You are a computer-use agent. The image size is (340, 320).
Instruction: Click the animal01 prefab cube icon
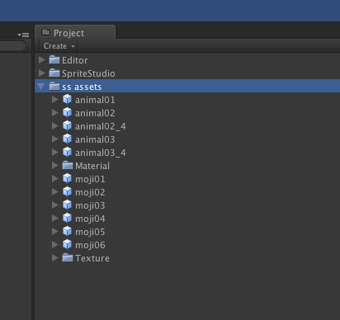[67, 99]
